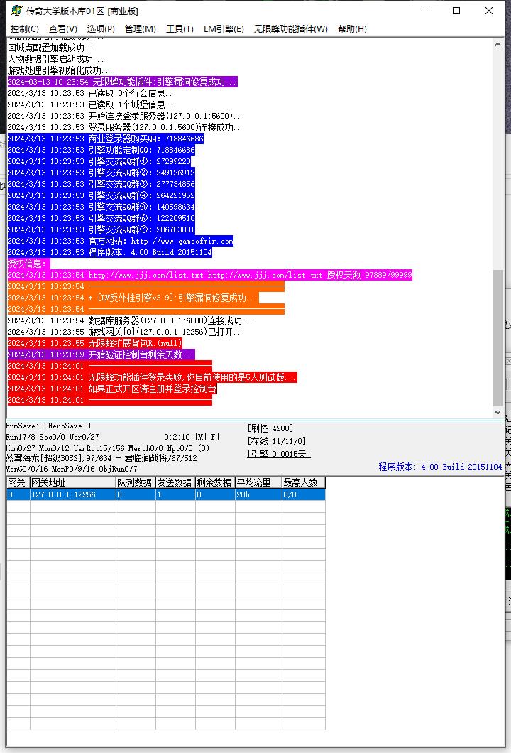Click the 程序版本 4.00 Build log line
The width and height of the screenshot is (511, 753).
(x=109, y=253)
